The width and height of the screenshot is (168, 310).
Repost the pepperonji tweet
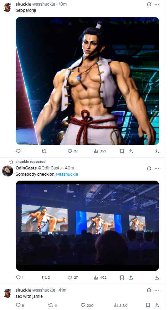(x=44, y=151)
